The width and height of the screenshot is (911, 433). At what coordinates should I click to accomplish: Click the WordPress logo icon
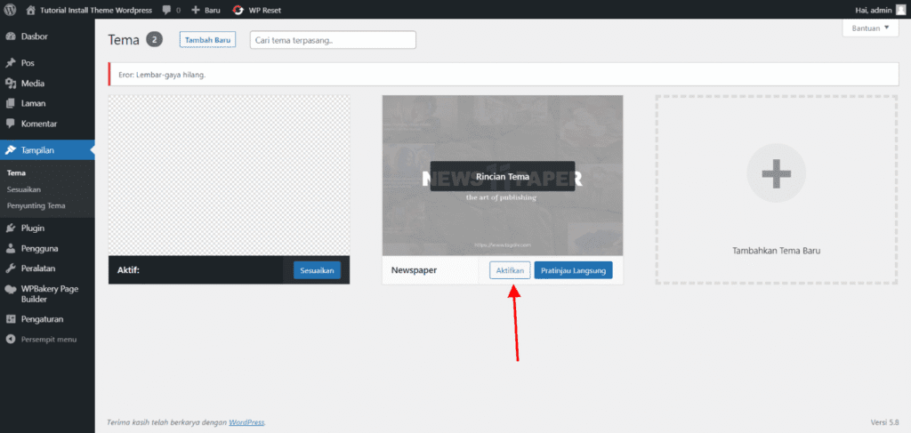(12, 10)
